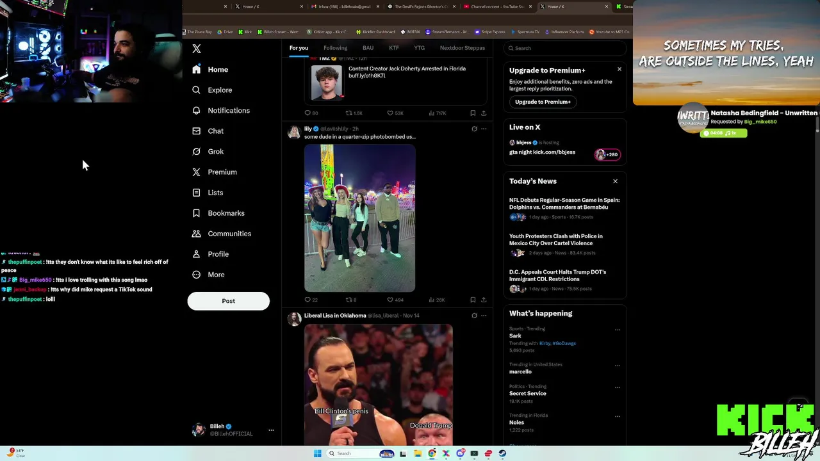The width and height of the screenshot is (820, 461).
Task: Open Bookmarks from the sidebar
Action: [x=218, y=213]
